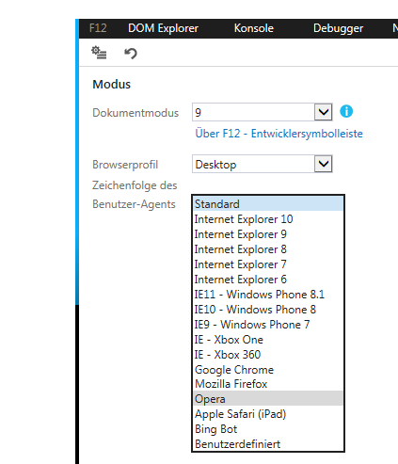The width and height of the screenshot is (398, 464).
Task: Select Standard in the user agent list
Action: point(268,204)
